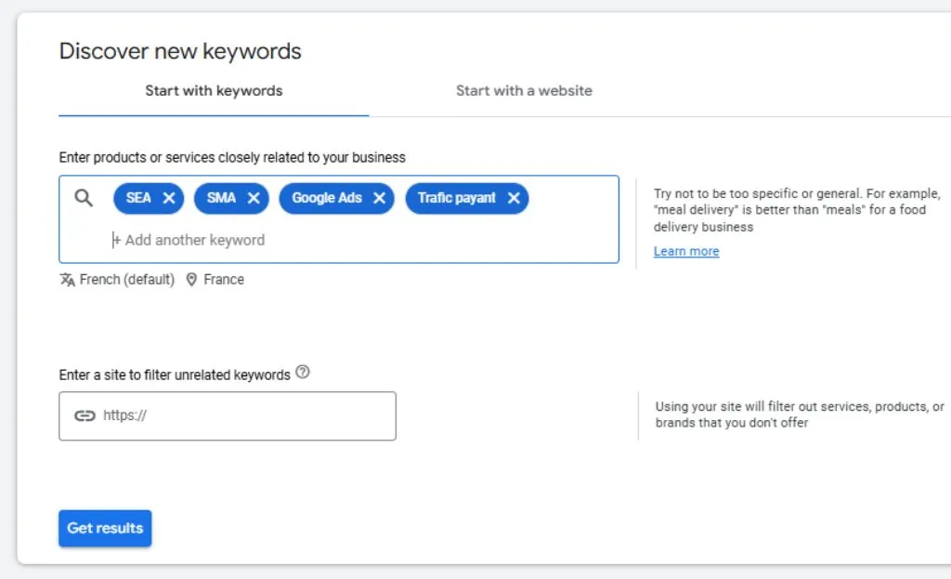Click the translate language icon
Image resolution: width=951 pixels, height=579 pixels.
(67, 280)
